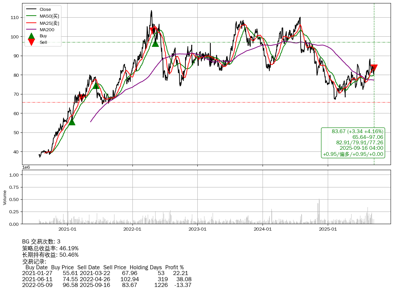Screen dimensions: 394x291
Task: Click the sell marker at the 2022 peak
Action: coord(153,31)
